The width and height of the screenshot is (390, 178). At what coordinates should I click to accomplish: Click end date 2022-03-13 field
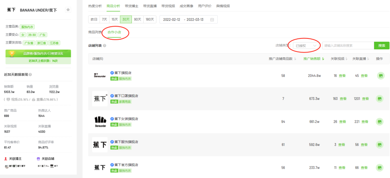tap(195, 19)
